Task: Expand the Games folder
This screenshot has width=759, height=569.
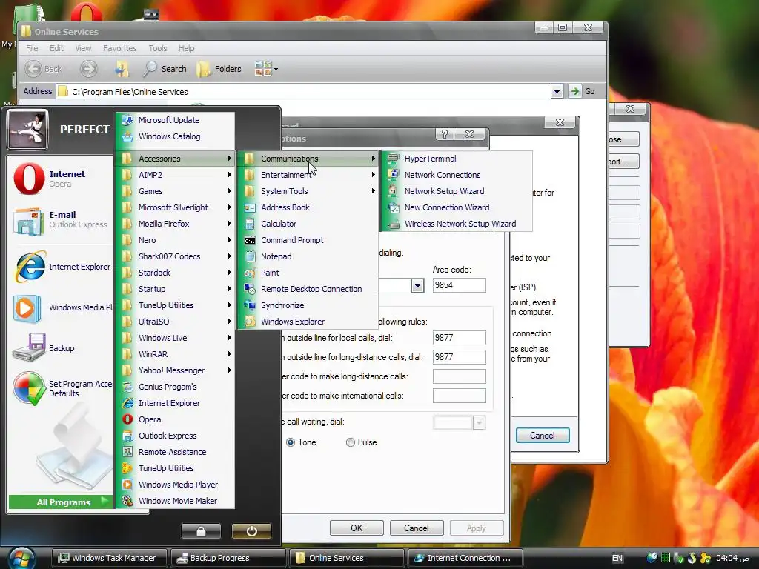Action: [174, 191]
